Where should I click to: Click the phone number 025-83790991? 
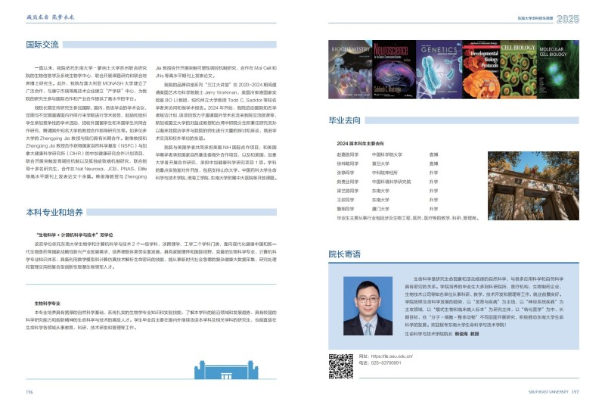(x=385, y=363)
